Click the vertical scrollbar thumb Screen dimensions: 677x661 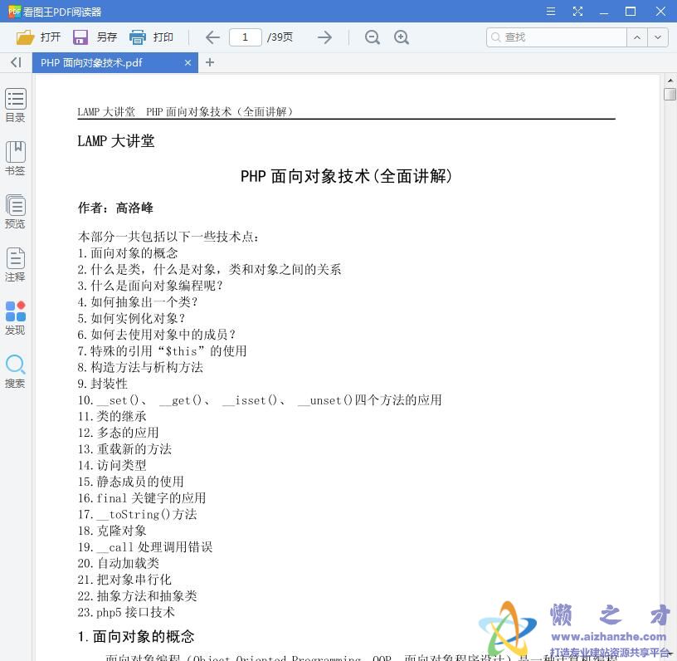[670, 94]
